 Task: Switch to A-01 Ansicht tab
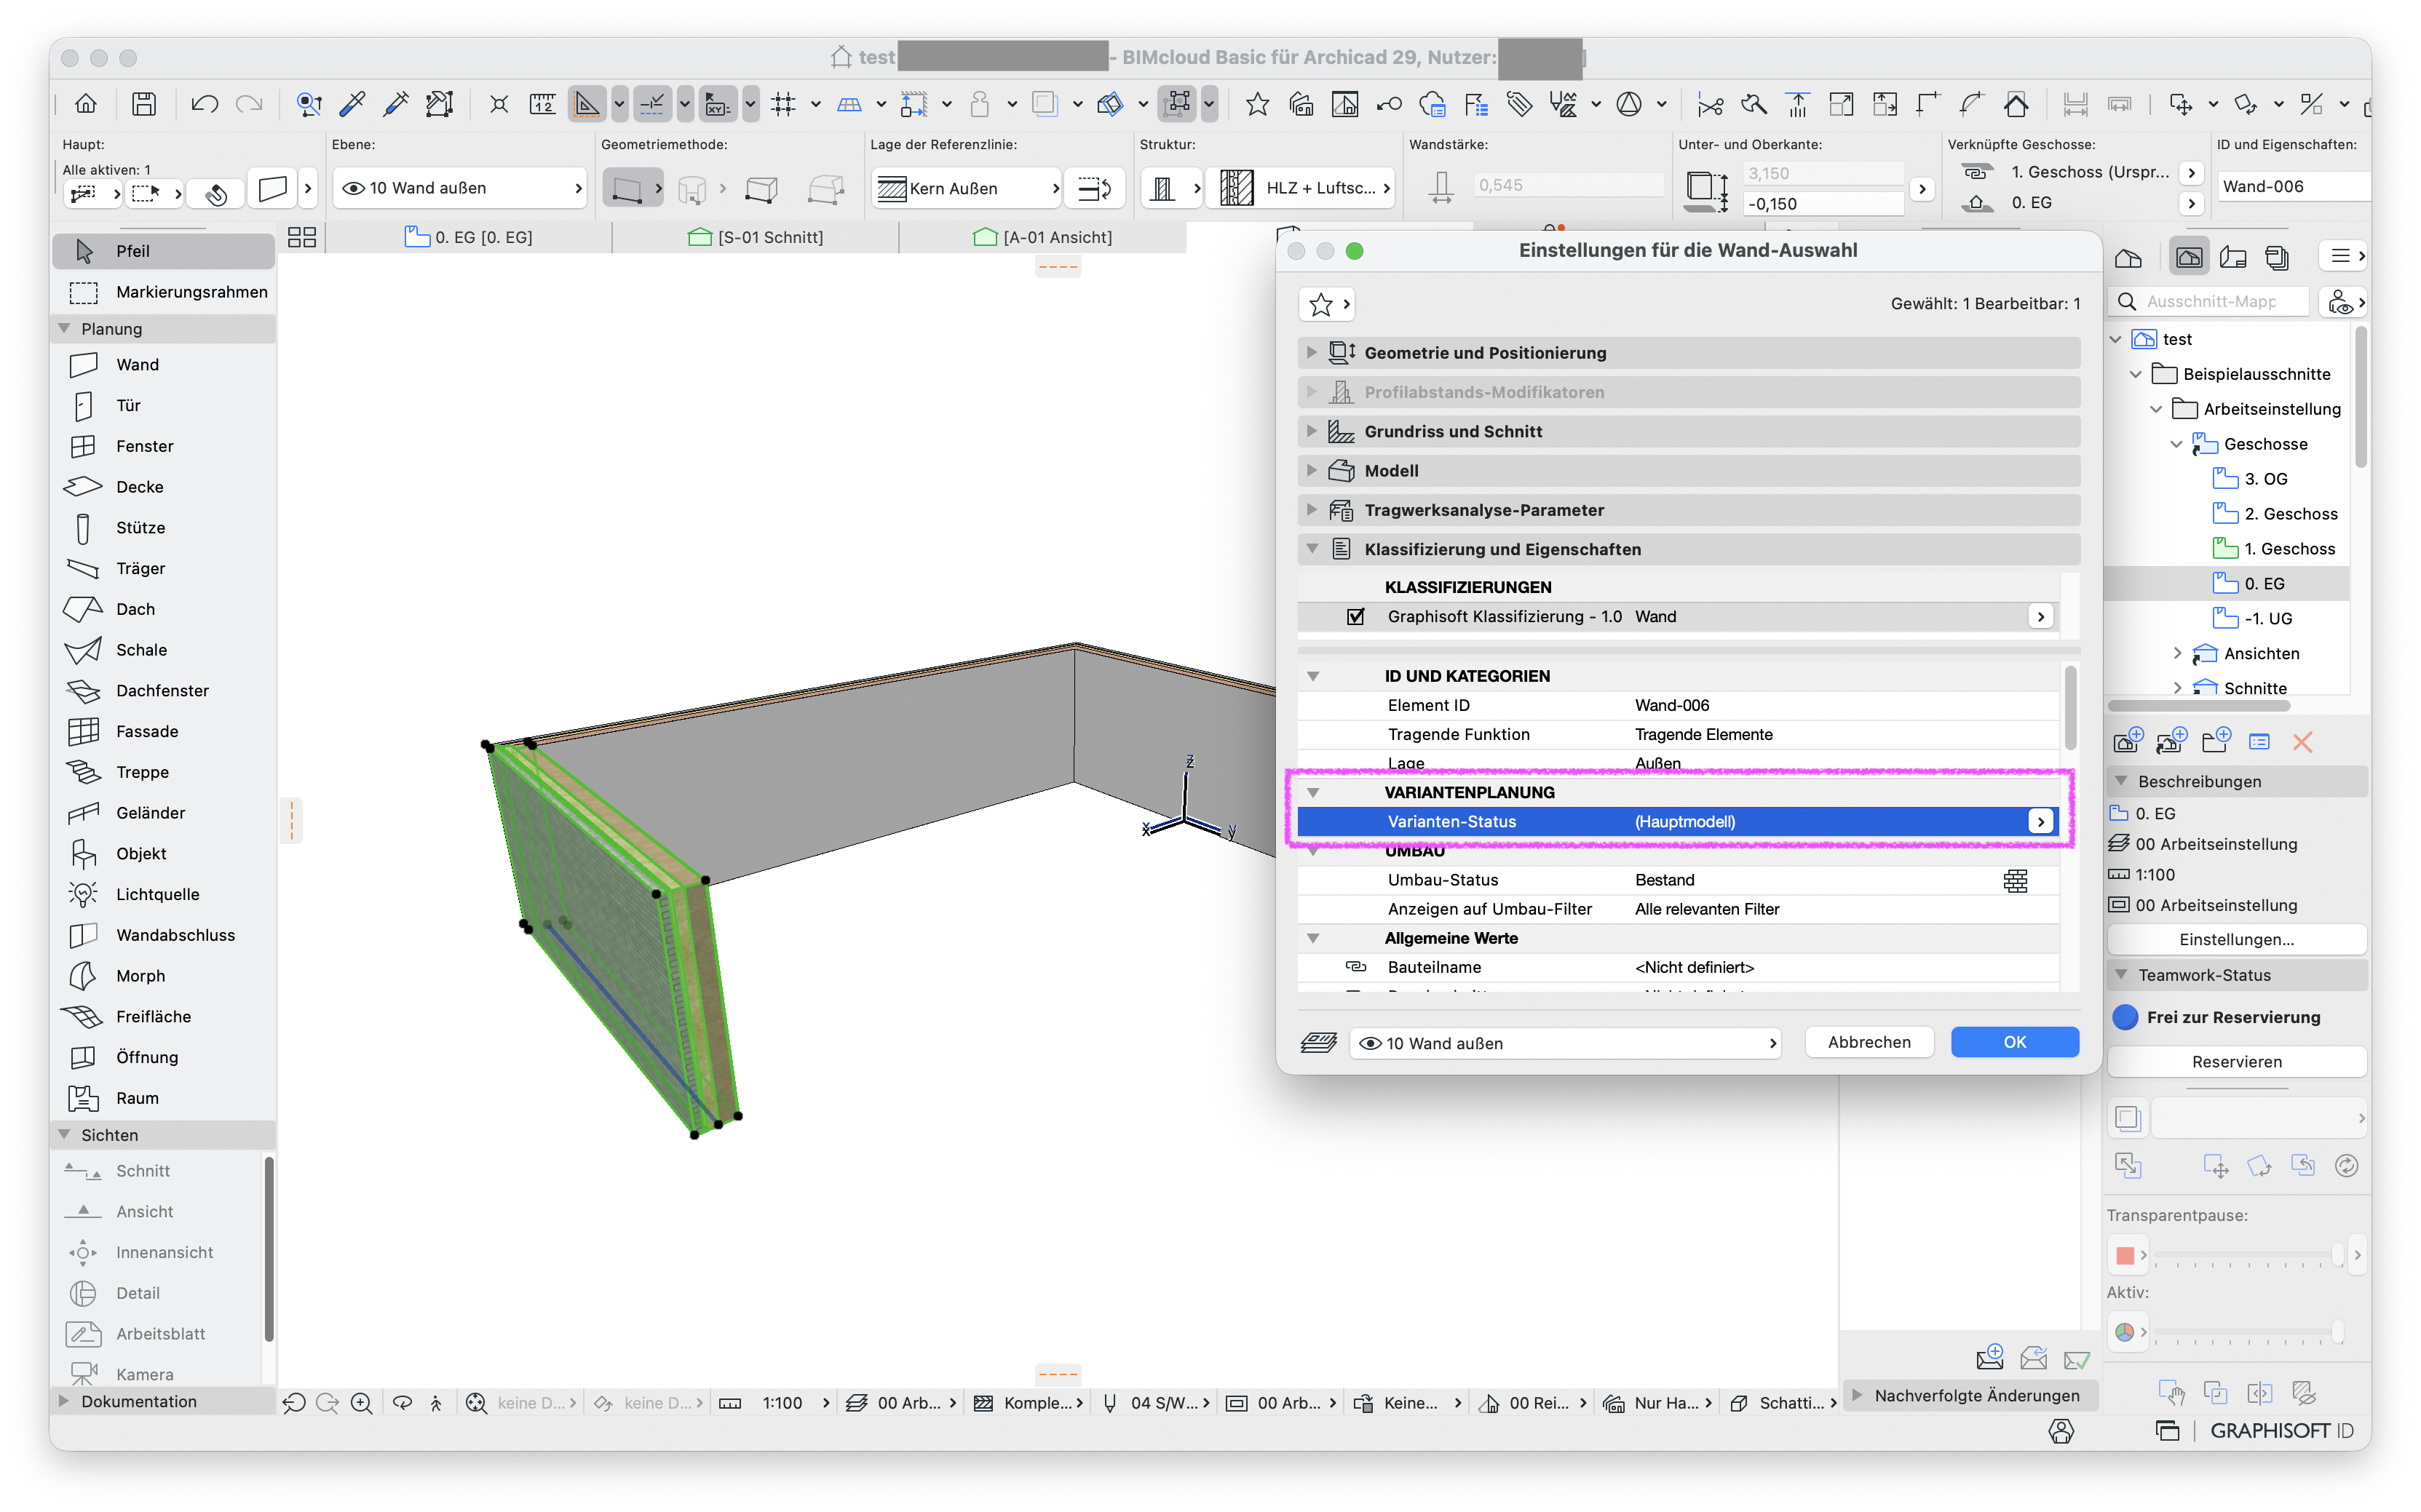(x=1042, y=238)
